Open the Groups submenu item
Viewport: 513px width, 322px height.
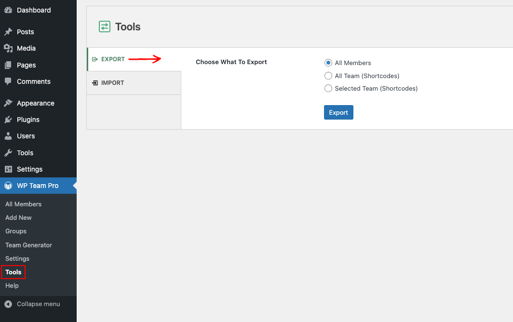click(15, 231)
